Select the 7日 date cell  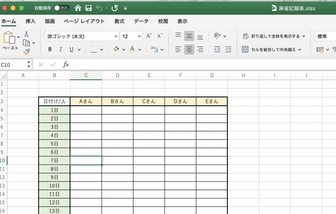point(54,160)
